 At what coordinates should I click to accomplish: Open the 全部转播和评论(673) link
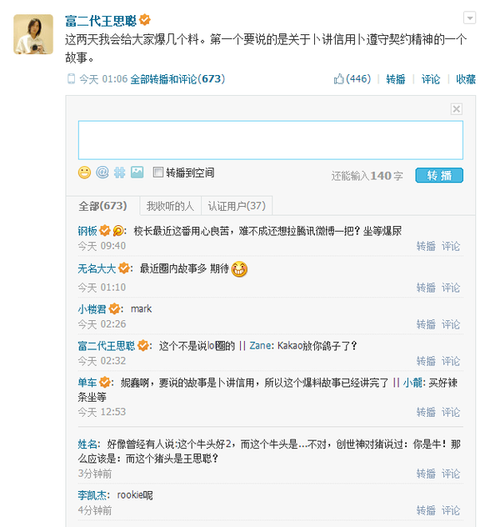click(177, 79)
